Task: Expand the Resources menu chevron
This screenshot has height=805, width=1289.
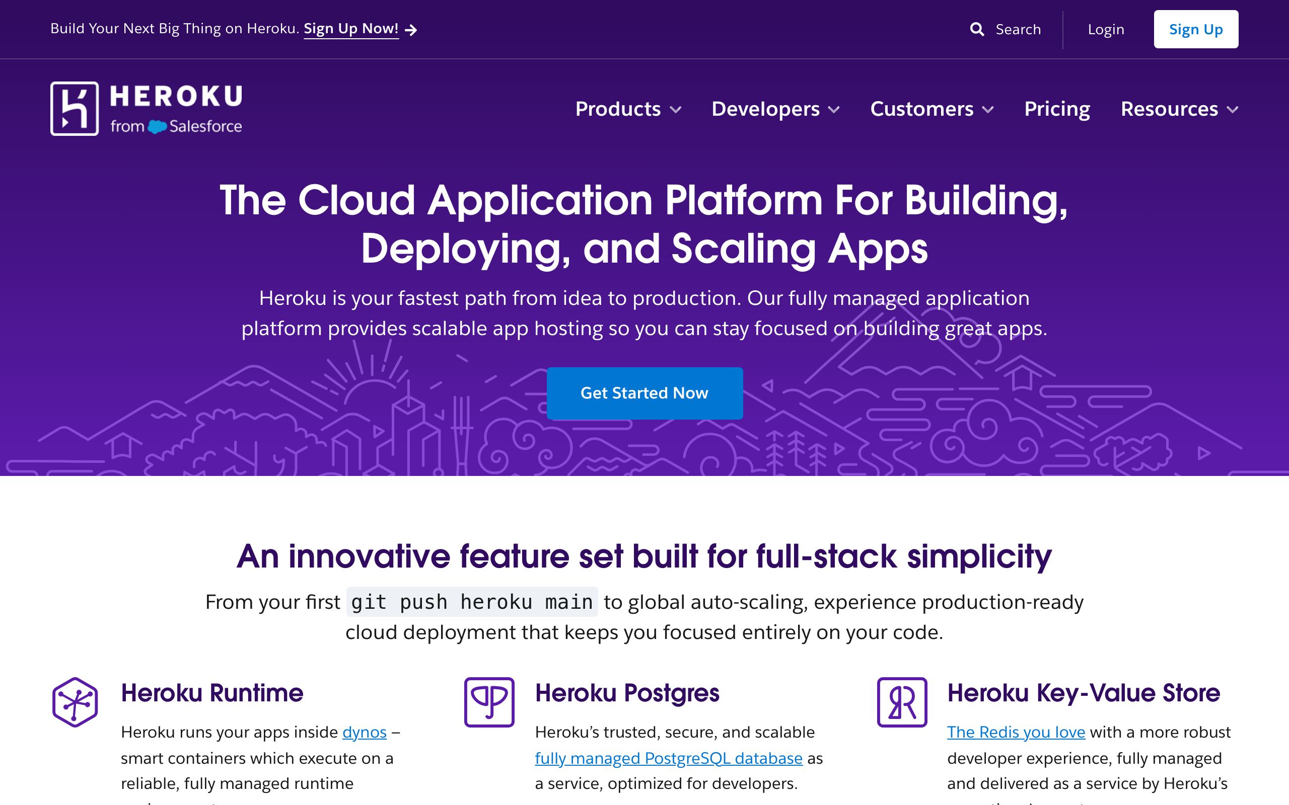Action: 1232,110
